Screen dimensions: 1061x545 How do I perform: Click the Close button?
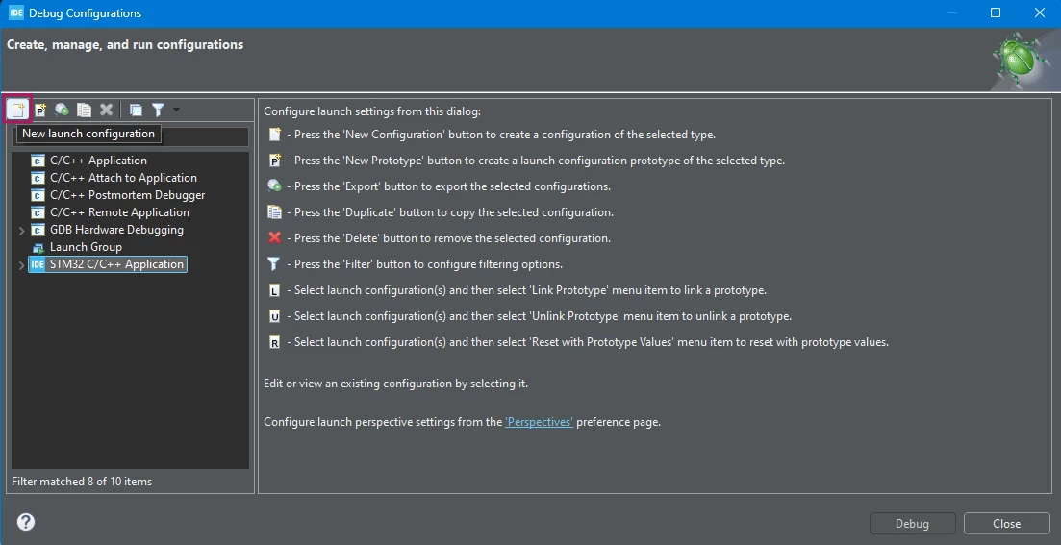click(1006, 523)
